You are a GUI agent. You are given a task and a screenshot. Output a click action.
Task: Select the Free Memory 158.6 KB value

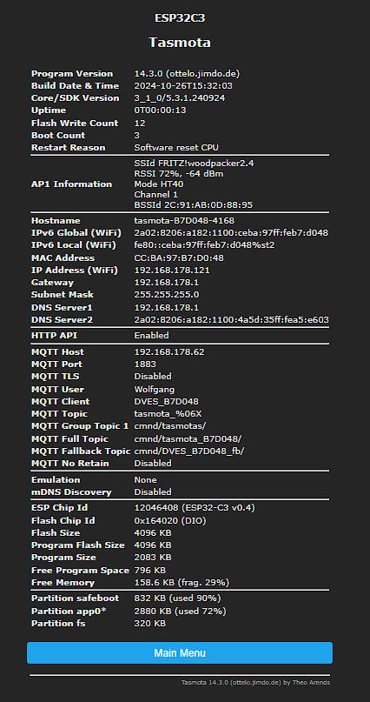[x=182, y=583]
